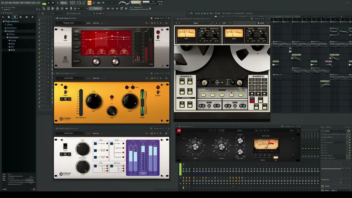Screen dimensions: 352x198
Task: Toggle the Bypass checkbox in Stealth Limiter Main
Action: pos(95,144)
